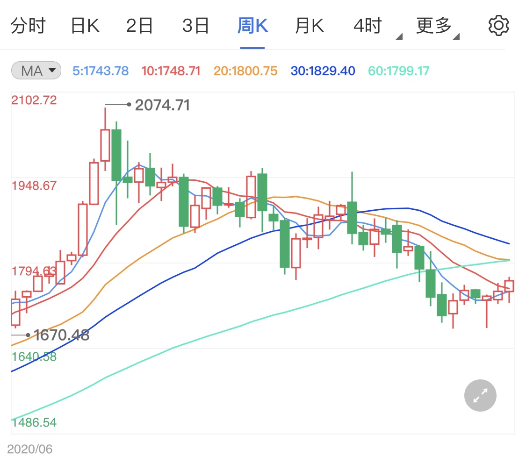The width and height of the screenshot is (526, 463).
Task: Click the MA10 value 1748.71 label
Action: tap(171, 71)
